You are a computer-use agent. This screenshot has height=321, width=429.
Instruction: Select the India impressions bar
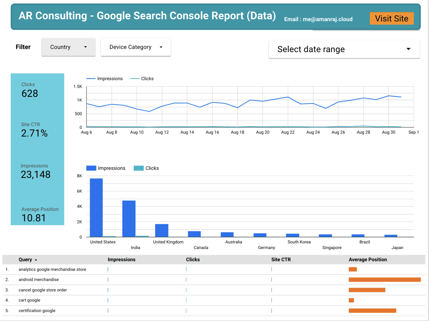[129, 218]
